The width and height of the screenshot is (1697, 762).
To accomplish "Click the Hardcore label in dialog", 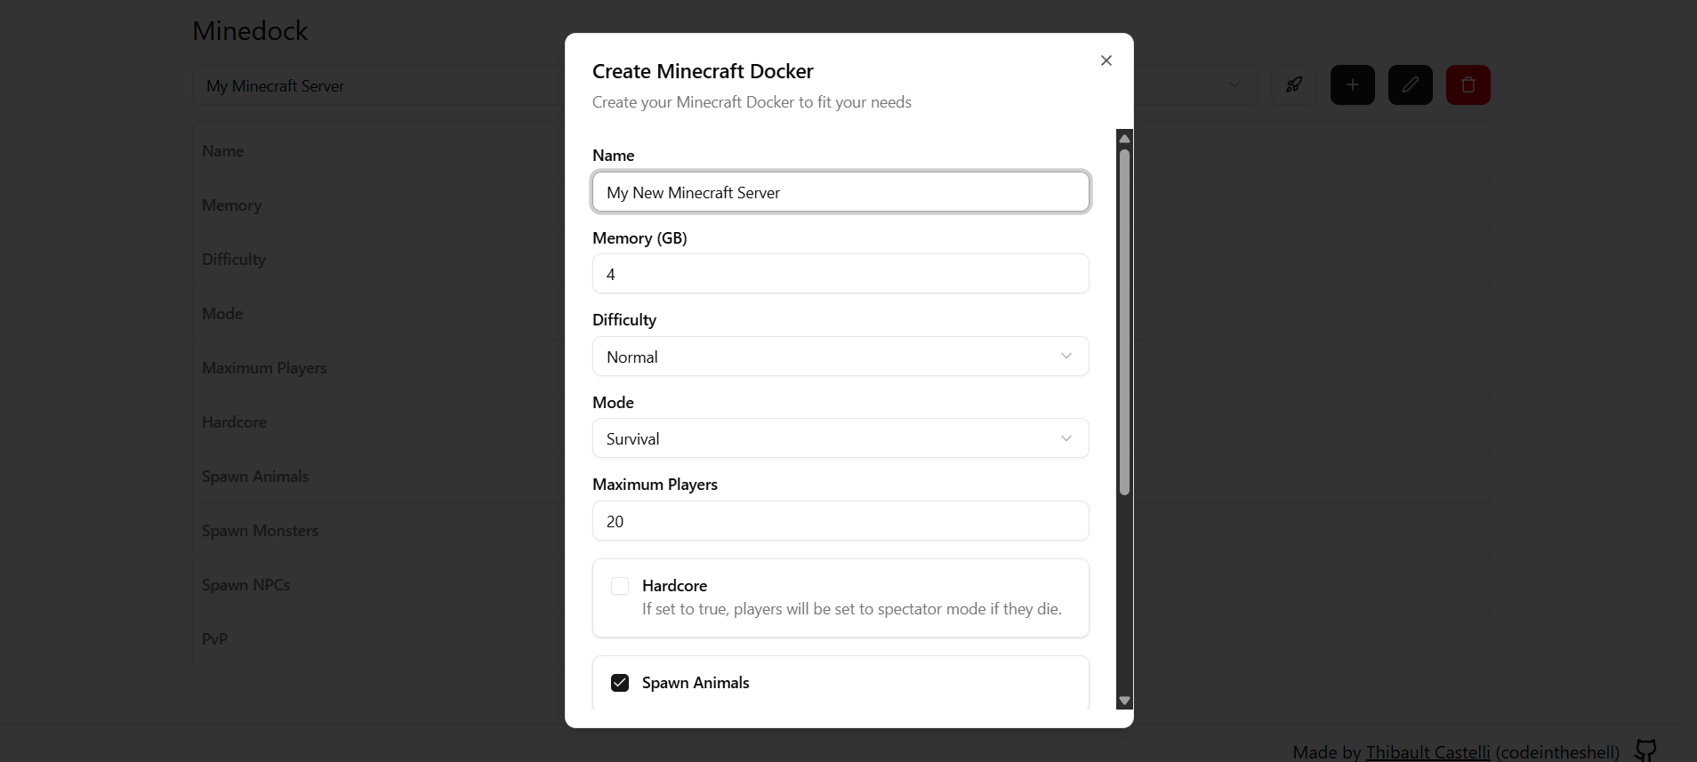I will click(x=674, y=586).
